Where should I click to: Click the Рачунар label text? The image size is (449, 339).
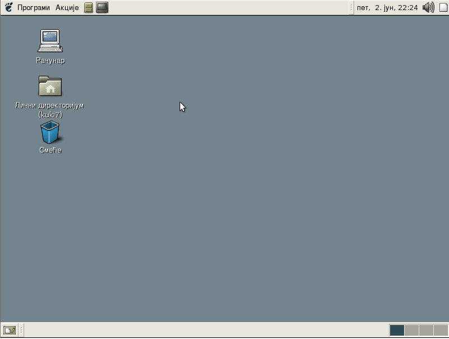51,61
